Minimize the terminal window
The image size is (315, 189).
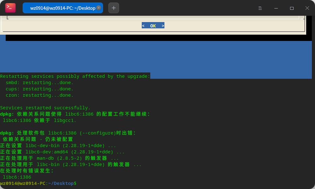276,8
